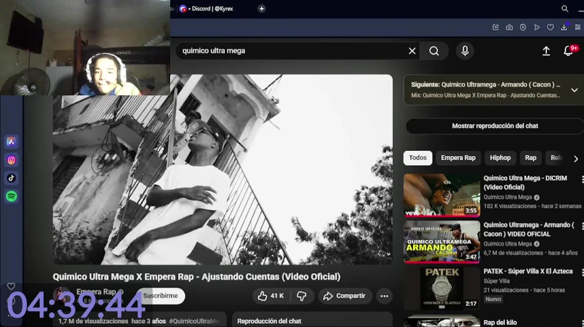Click the Compartir share button
The image size is (584, 327).
pos(345,296)
